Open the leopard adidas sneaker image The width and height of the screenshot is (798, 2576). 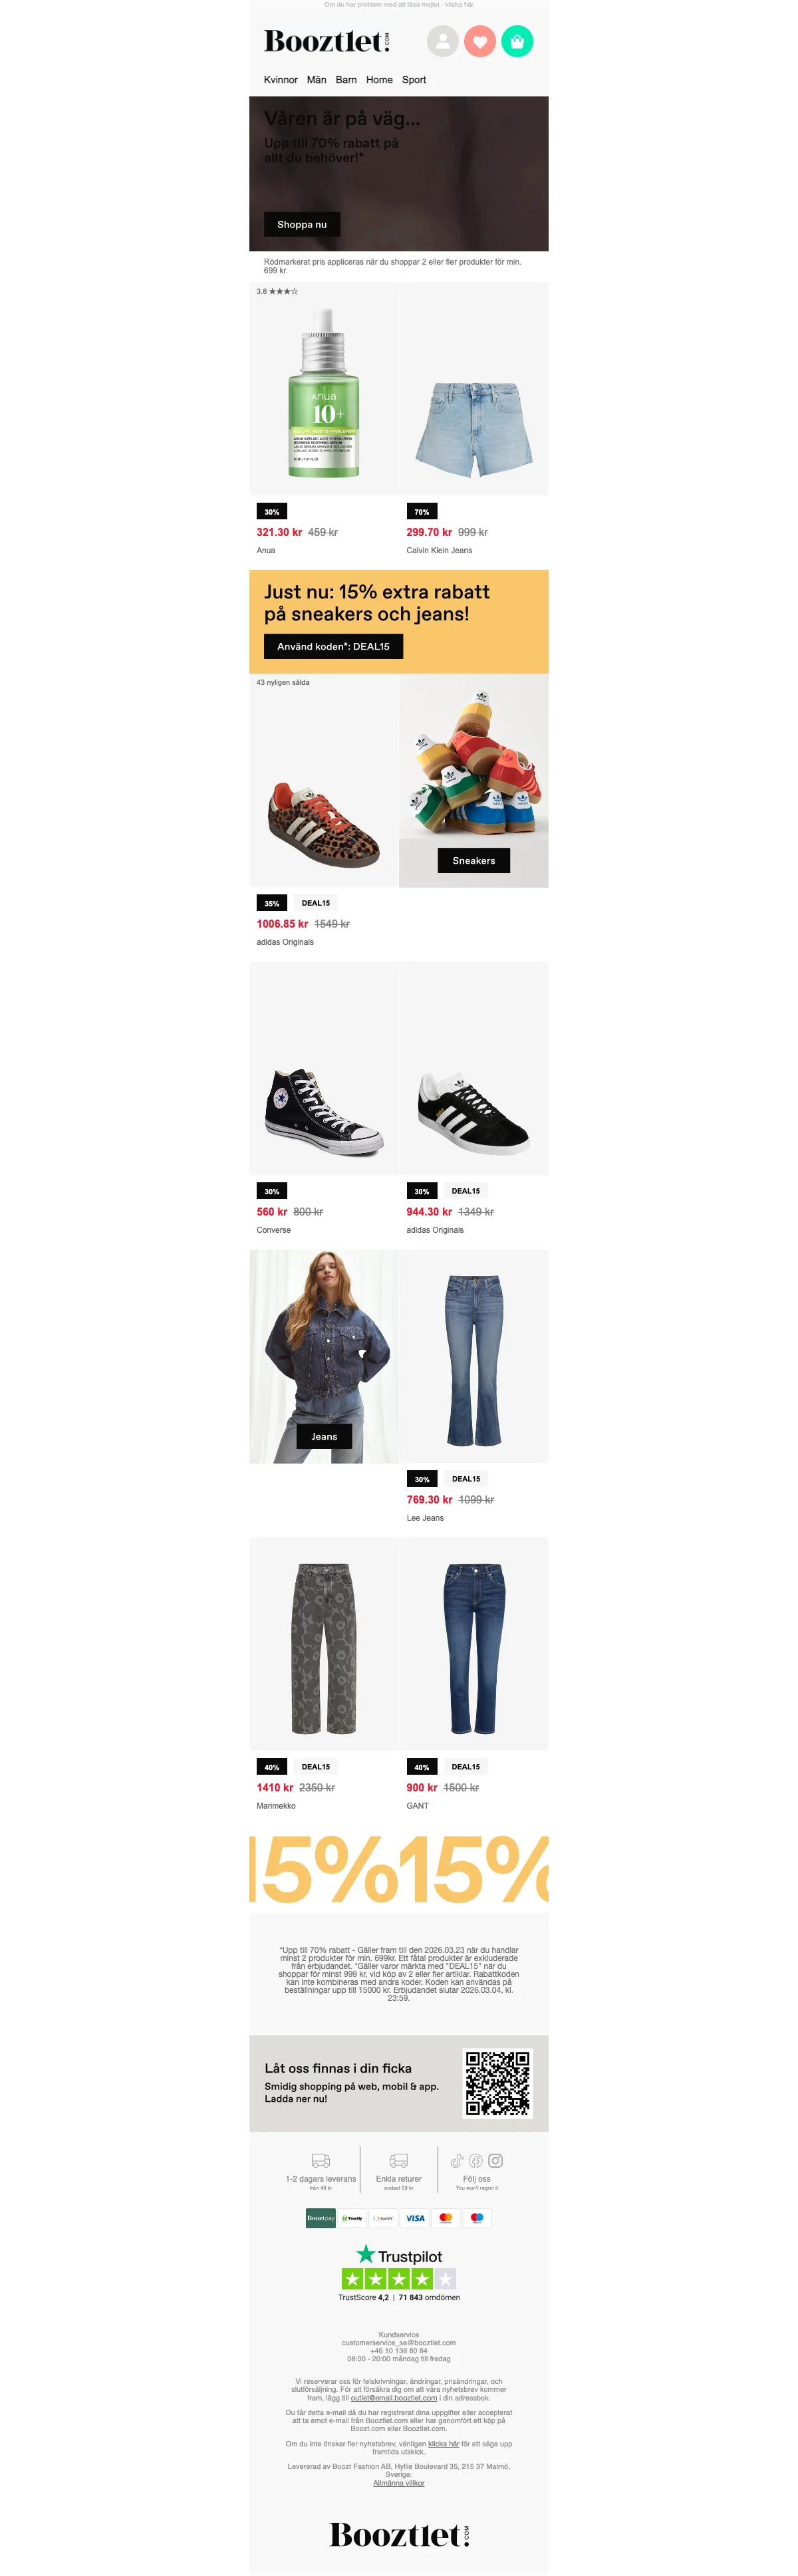[x=324, y=781]
